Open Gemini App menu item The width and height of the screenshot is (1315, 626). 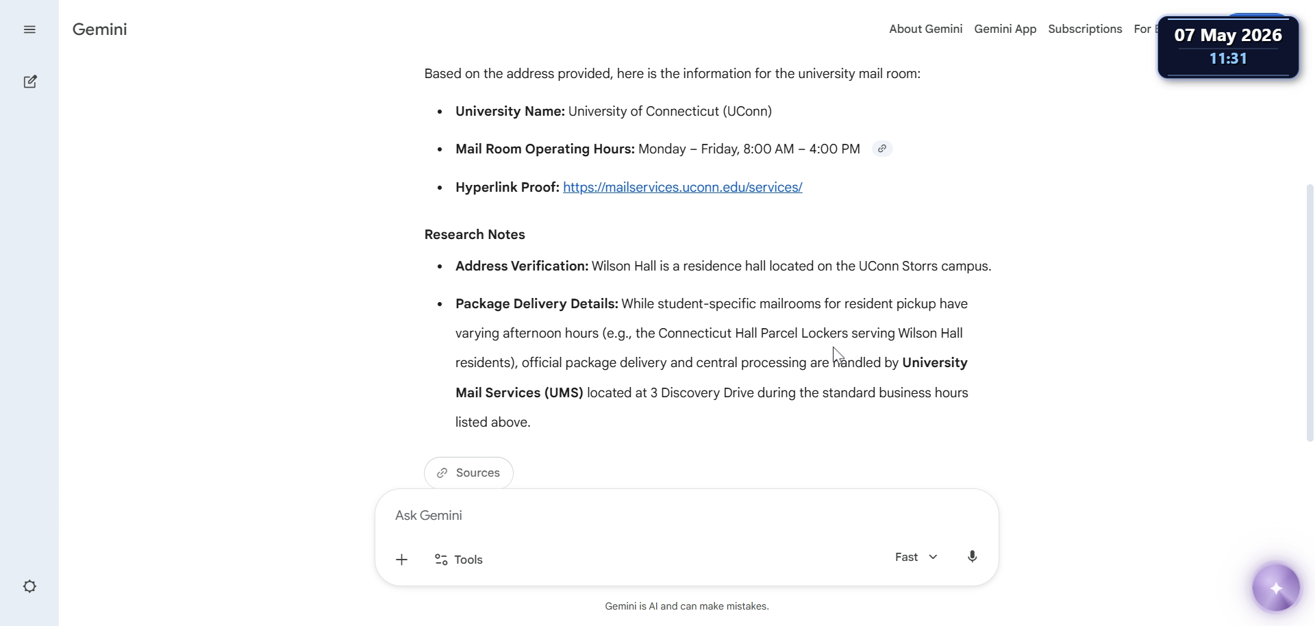coord(1005,29)
